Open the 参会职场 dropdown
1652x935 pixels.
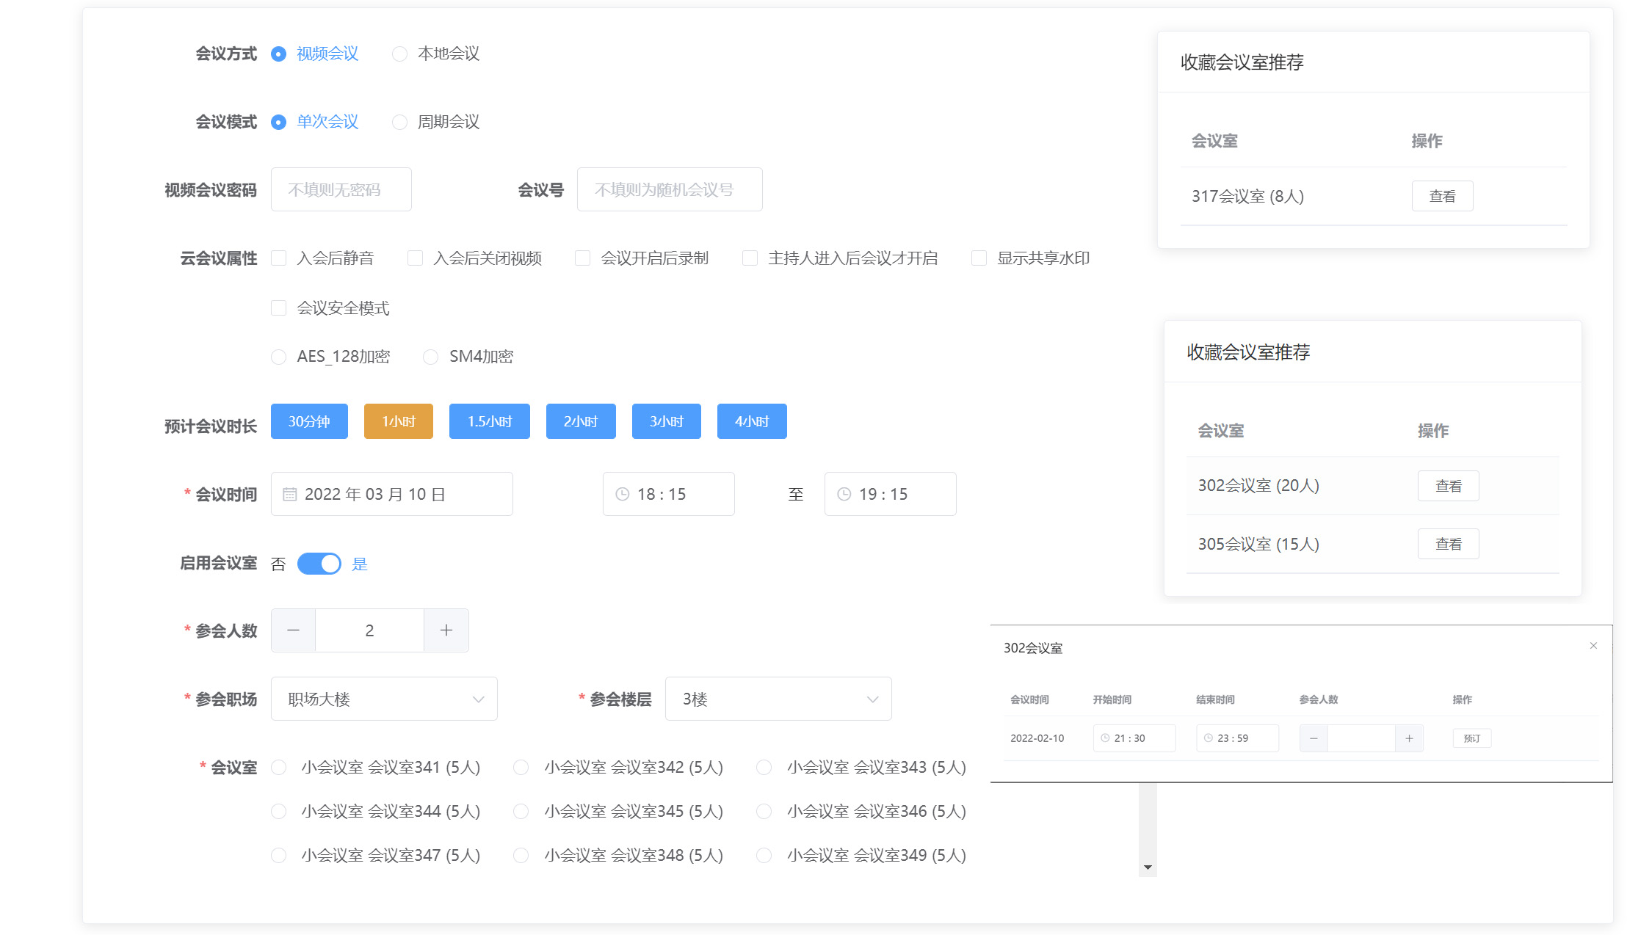click(384, 699)
